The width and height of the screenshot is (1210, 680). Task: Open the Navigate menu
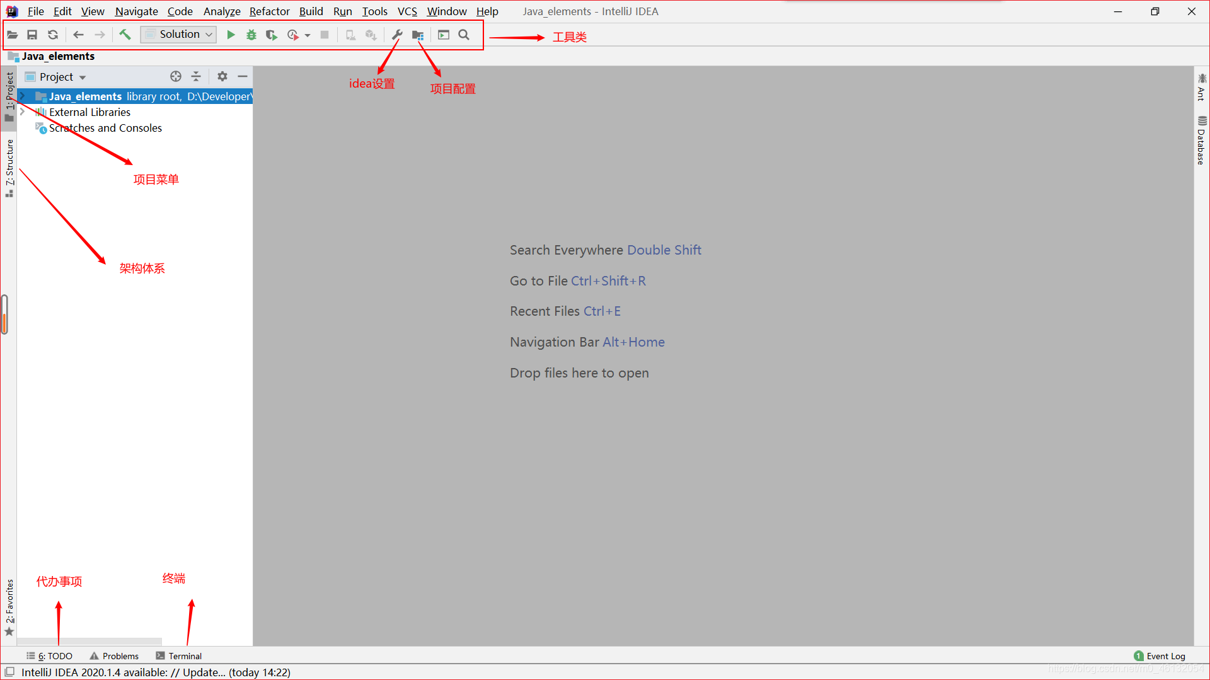(x=136, y=11)
